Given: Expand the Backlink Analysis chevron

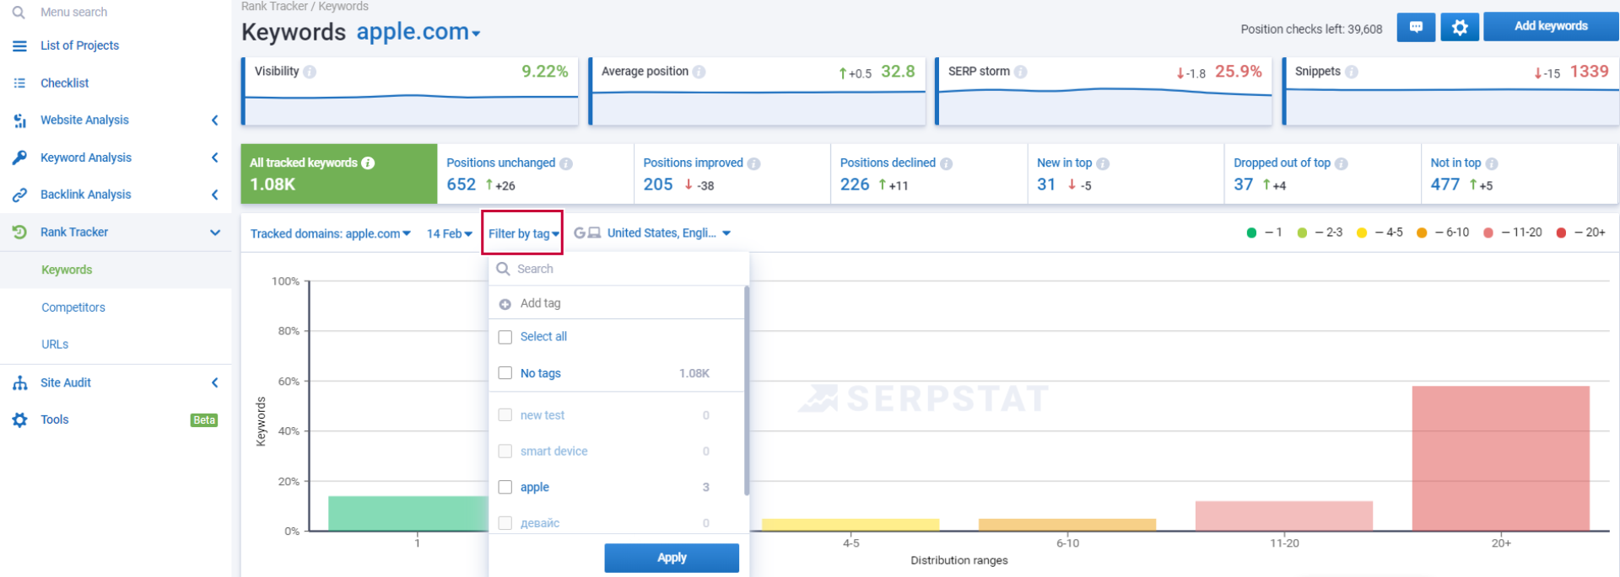Looking at the screenshot, I should 215,195.
